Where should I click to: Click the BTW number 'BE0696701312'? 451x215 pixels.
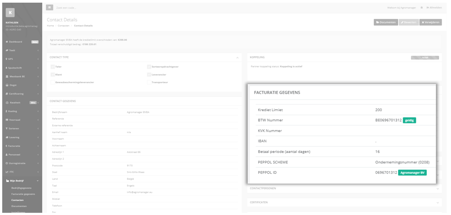coord(388,120)
